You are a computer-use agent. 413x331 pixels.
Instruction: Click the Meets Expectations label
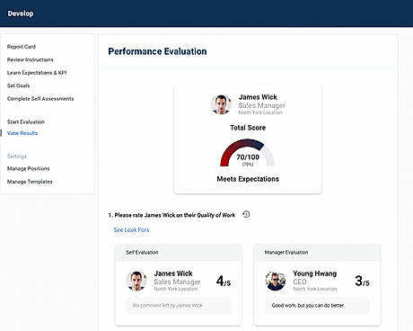click(248, 179)
